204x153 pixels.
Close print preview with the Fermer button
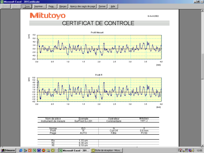click(x=102, y=6)
